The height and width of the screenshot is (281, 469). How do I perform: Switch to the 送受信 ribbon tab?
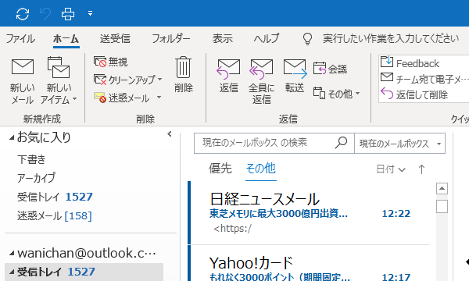[x=115, y=38]
